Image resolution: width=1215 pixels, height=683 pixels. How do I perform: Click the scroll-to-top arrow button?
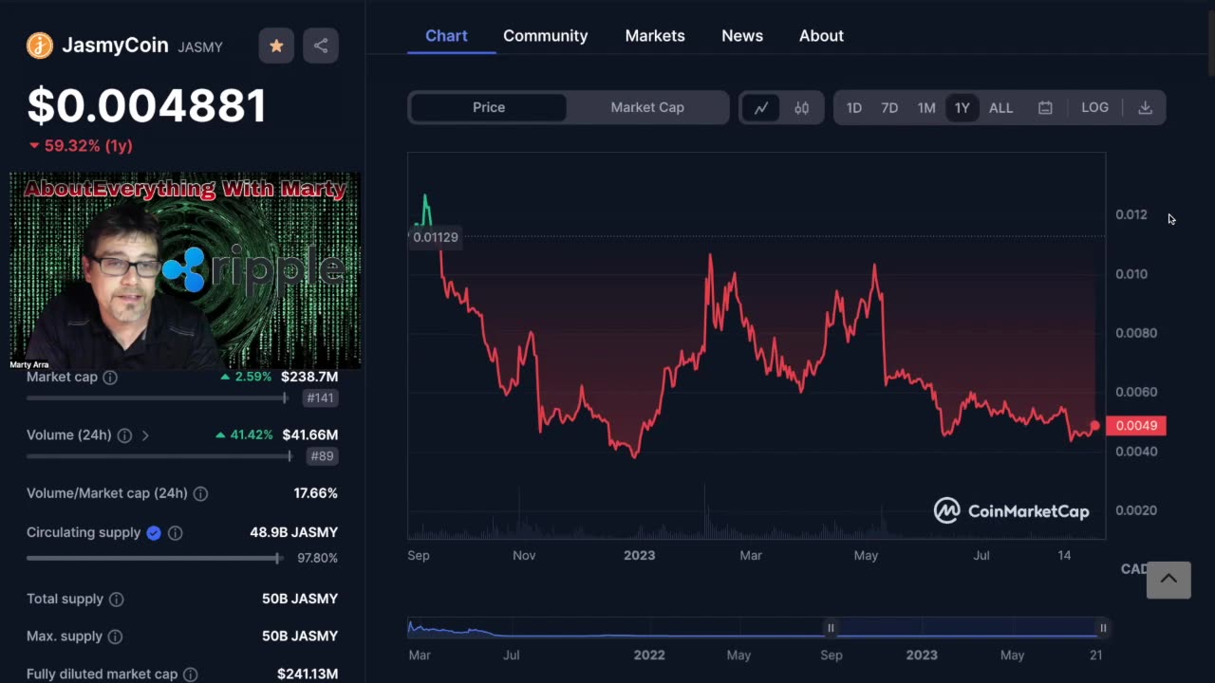(1168, 578)
